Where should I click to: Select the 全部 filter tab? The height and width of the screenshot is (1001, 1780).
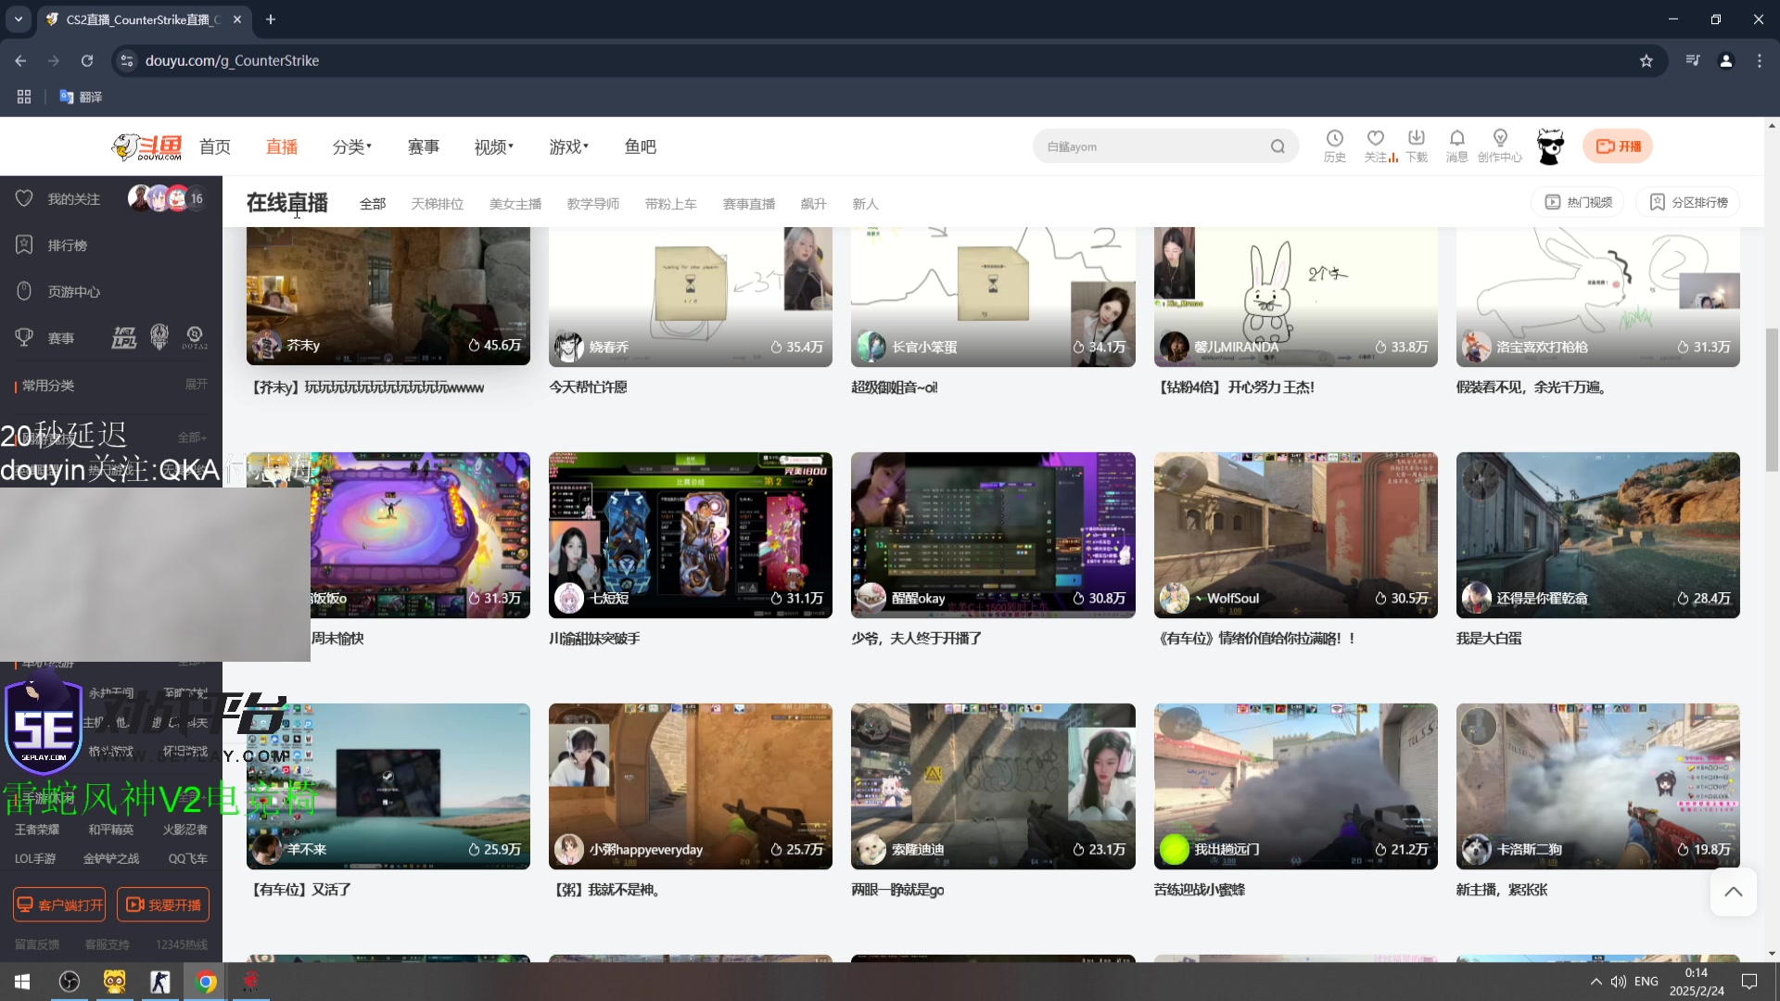click(373, 203)
